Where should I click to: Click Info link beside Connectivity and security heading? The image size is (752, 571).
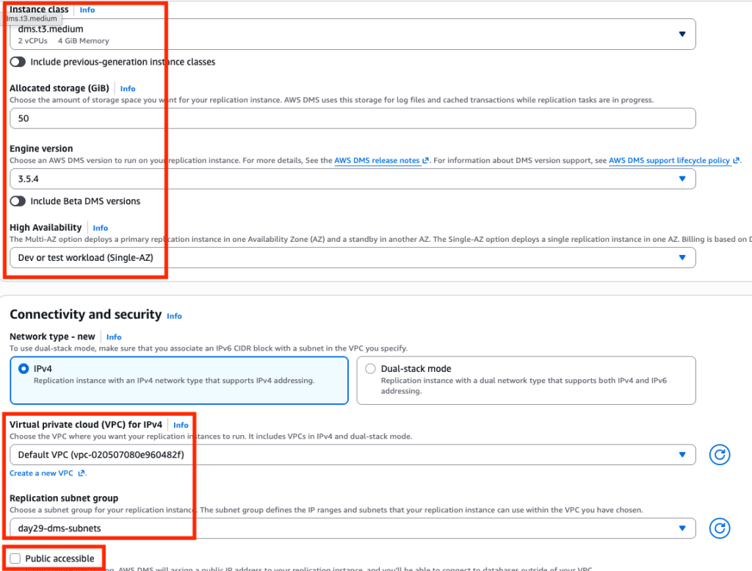[174, 316]
